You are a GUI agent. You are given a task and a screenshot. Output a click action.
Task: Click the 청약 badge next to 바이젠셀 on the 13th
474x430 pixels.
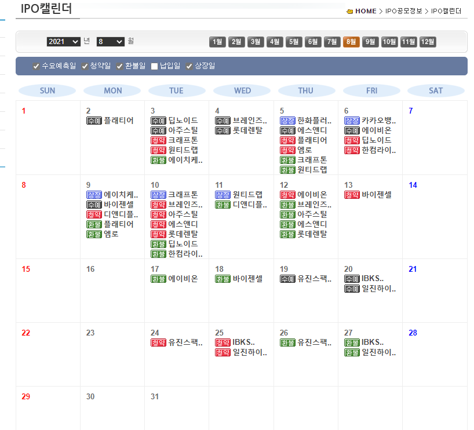coord(352,195)
